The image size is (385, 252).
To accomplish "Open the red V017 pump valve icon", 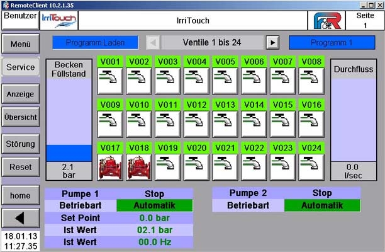I will click(x=110, y=167).
